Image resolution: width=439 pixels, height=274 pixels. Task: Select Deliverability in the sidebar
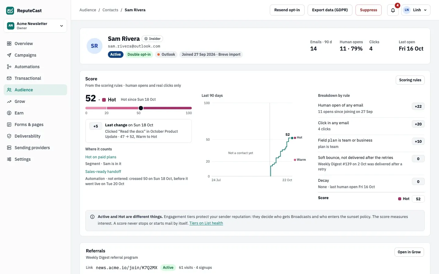pyautogui.click(x=35, y=136)
